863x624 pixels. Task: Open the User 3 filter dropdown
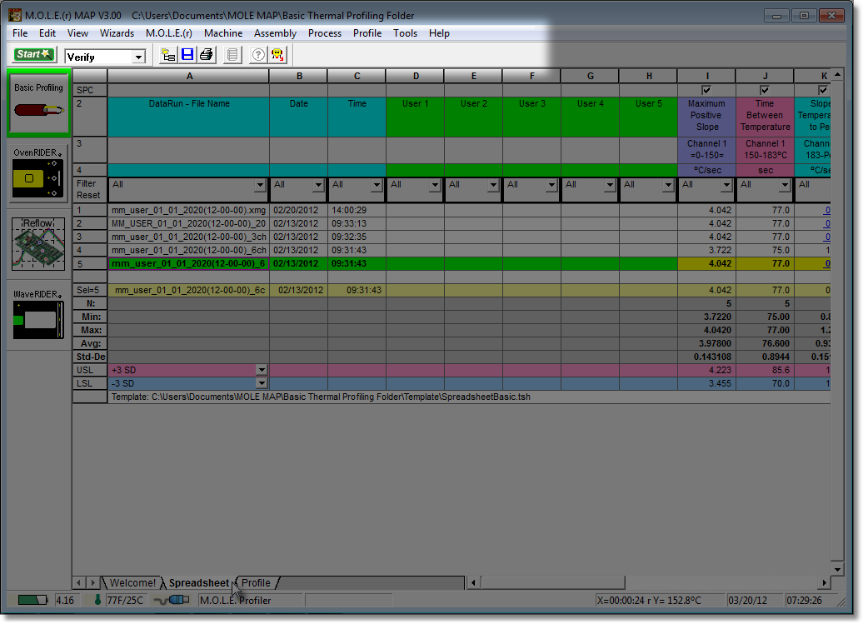tap(551, 185)
